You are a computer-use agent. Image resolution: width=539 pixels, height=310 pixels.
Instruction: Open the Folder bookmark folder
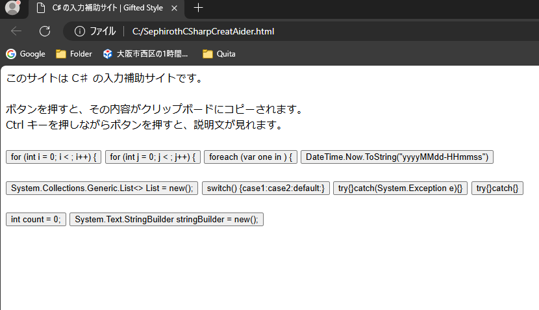(74, 54)
